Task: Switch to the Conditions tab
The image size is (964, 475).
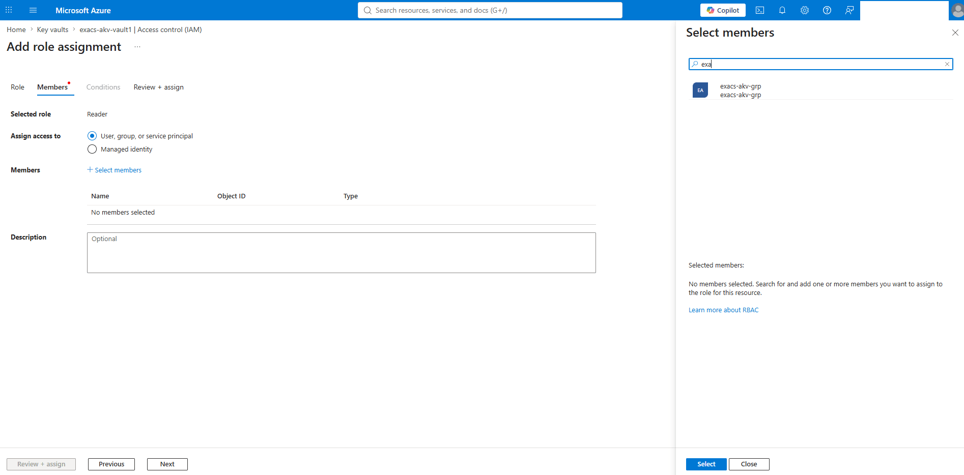Action: tap(103, 87)
